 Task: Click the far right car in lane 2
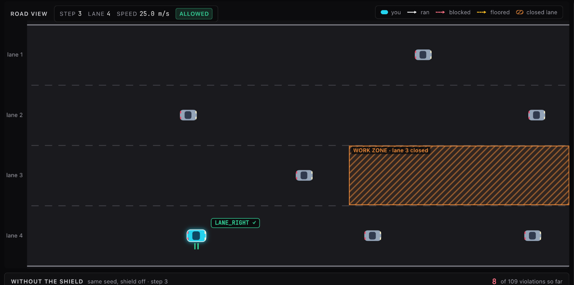click(x=537, y=115)
